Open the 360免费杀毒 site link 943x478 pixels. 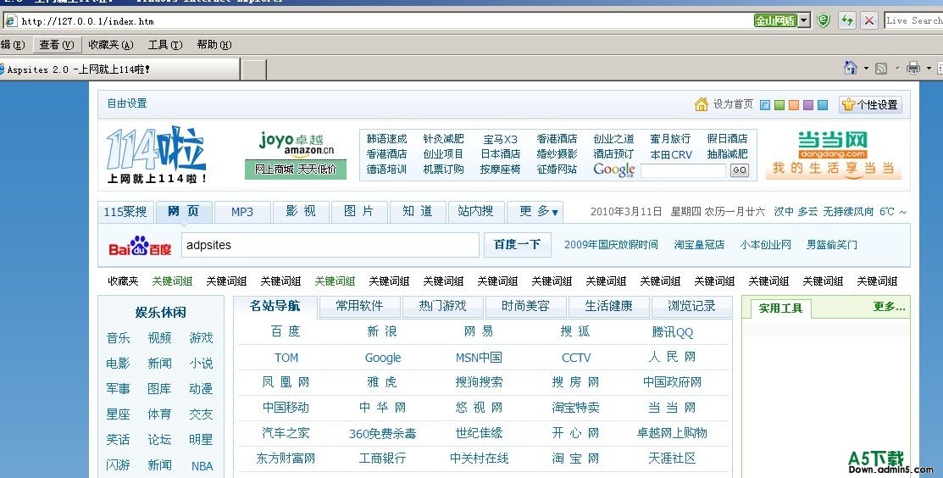click(382, 434)
